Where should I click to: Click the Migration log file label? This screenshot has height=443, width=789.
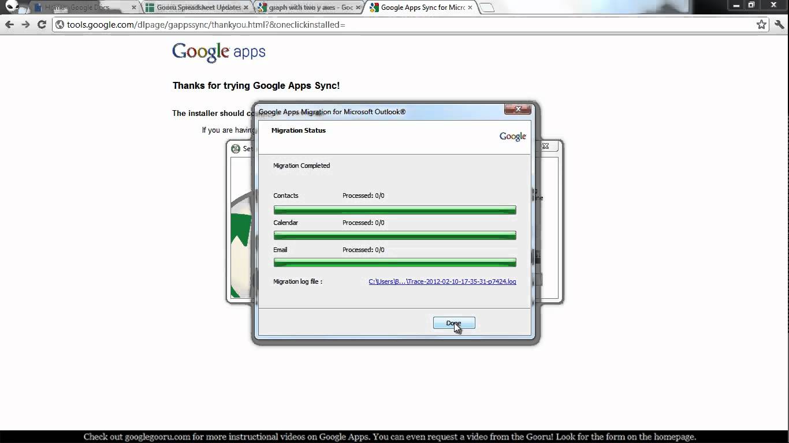pos(297,281)
